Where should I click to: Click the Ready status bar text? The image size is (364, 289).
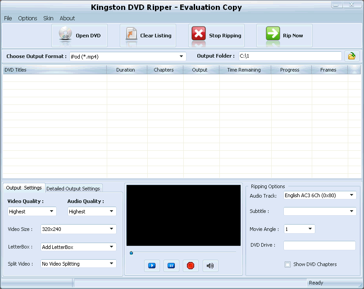tap(316, 283)
